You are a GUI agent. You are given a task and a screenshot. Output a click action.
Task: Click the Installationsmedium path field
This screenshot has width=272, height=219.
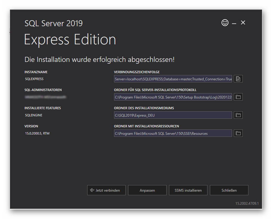[x=173, y=115]
